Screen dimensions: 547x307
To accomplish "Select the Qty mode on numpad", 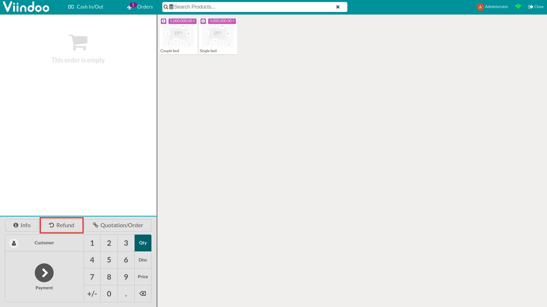I will coord(143,243).
